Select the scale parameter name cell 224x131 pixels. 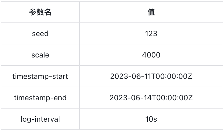(x=40, y=55)
